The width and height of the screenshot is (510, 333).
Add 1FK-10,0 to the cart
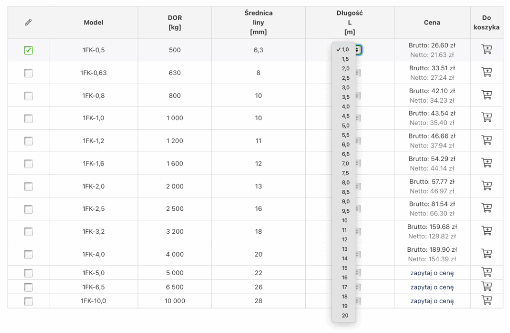coord(486,301)
